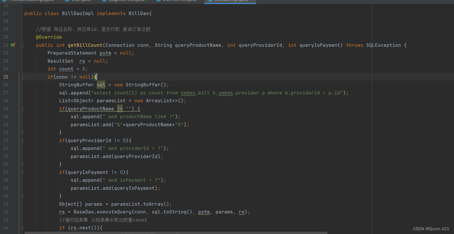Click smbms_provider in the SQL string

239,93
